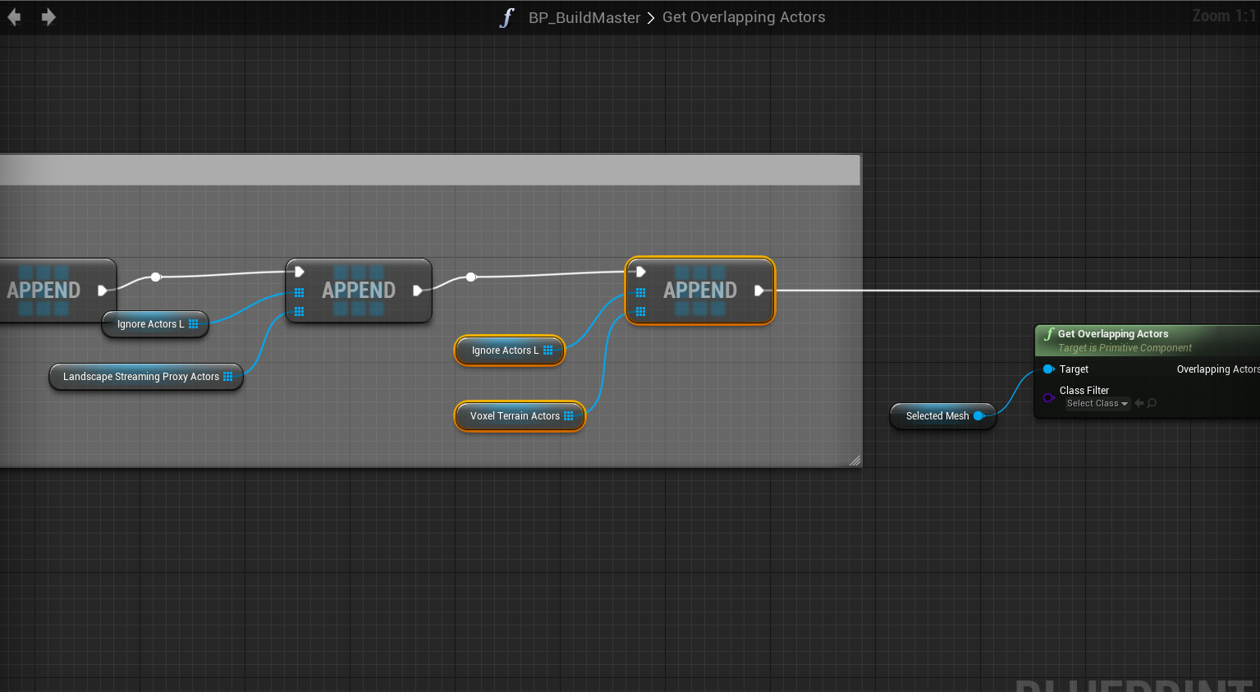Click the comment box resize handle

855,461
